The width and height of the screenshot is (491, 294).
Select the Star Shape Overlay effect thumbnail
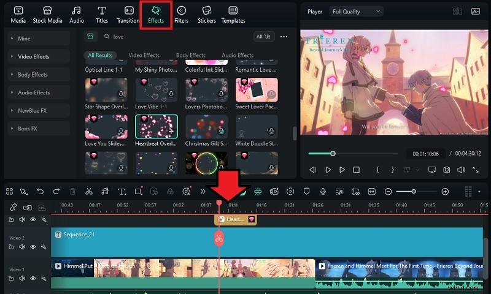[x=106, y=89]
